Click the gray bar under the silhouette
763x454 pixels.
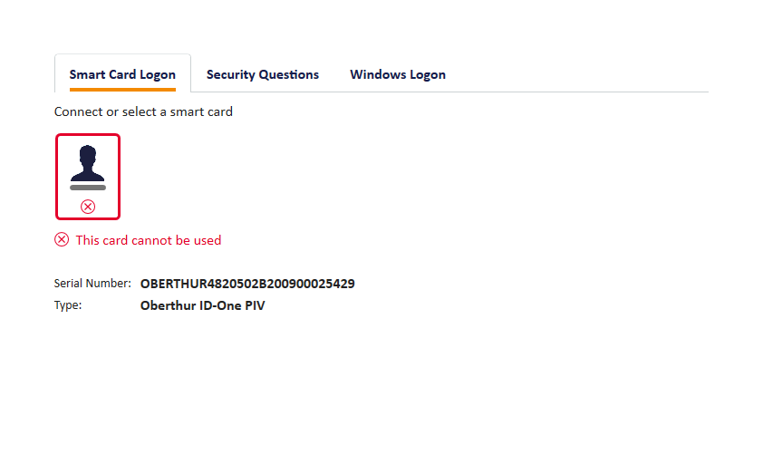[88, 188]
